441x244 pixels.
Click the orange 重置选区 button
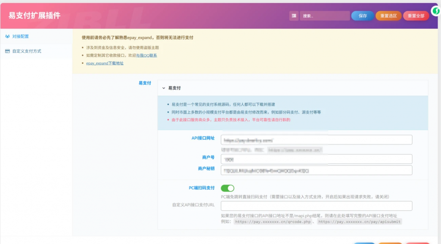coord(388,16)
